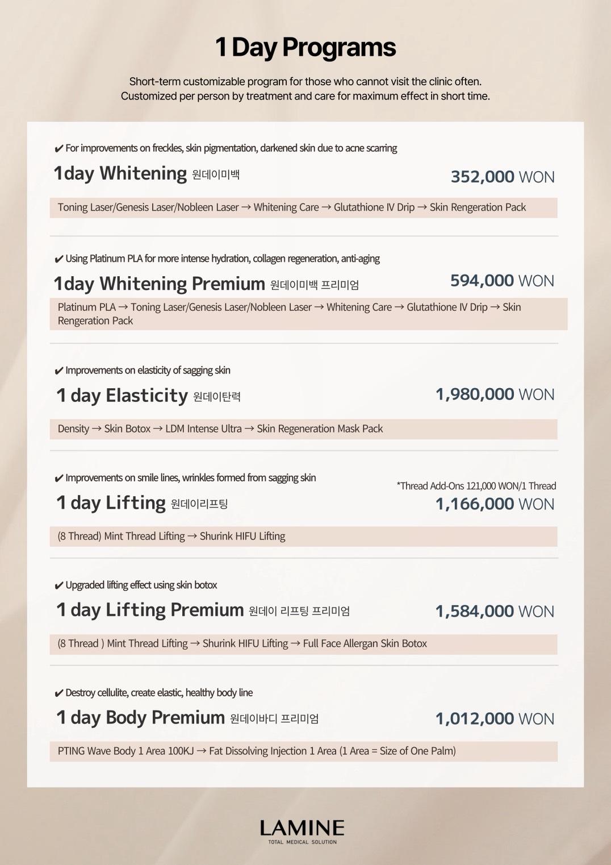Open the 1day Whitening Premium heading

click(159, 283)
